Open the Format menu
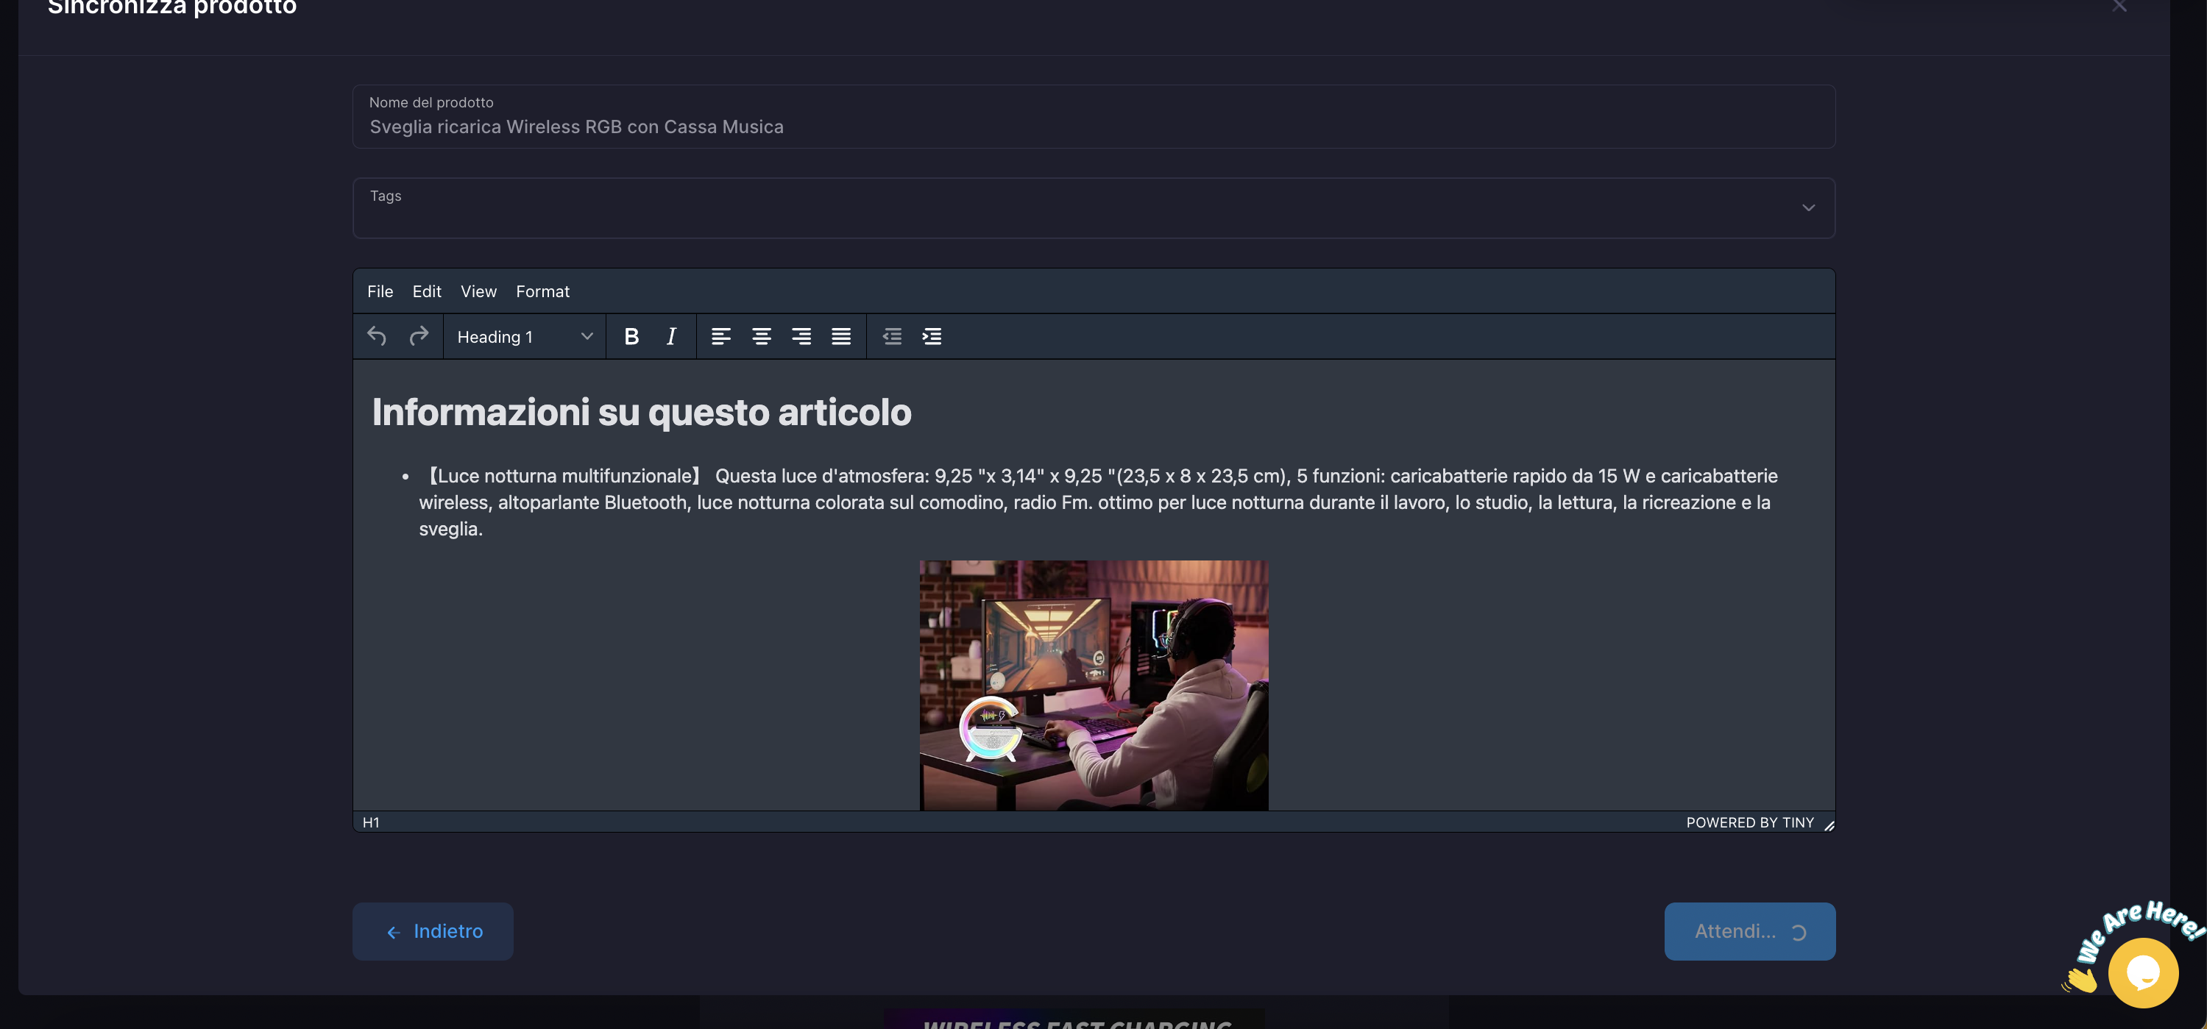Screen dimensions: 2207x1029 click(542, 291)
